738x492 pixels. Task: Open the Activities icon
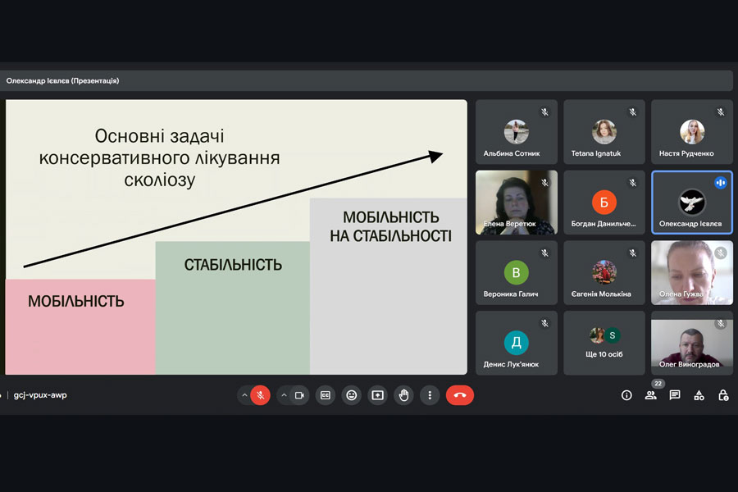[x=699, y=395]
